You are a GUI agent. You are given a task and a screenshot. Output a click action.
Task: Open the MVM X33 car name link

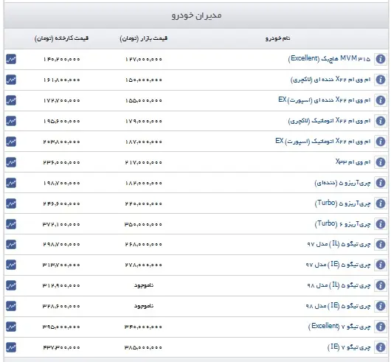[353, 162]
